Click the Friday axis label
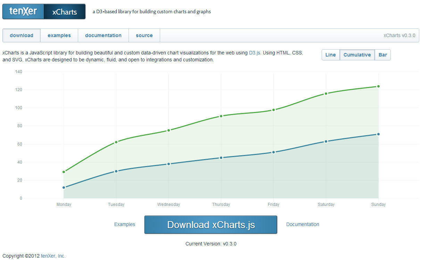 274,205
